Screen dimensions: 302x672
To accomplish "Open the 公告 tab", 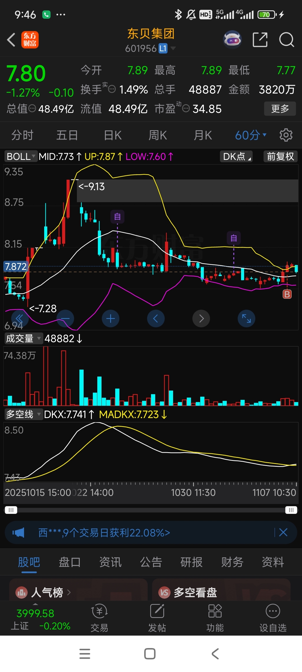I will (x=151, y=562).
